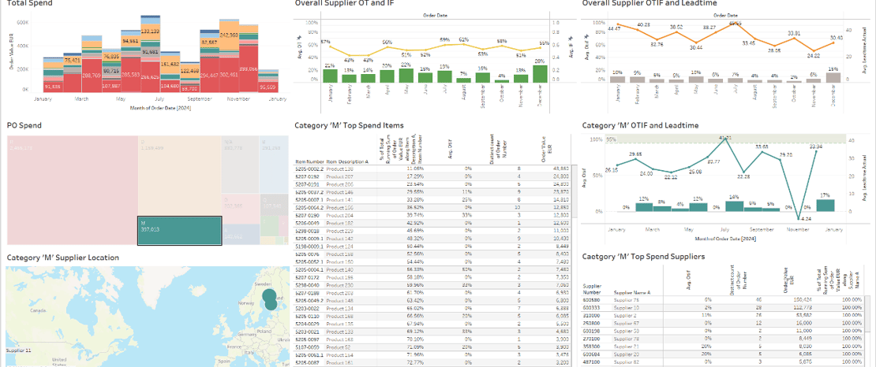
Task: Click the Item Number column header
Action: 309,161
